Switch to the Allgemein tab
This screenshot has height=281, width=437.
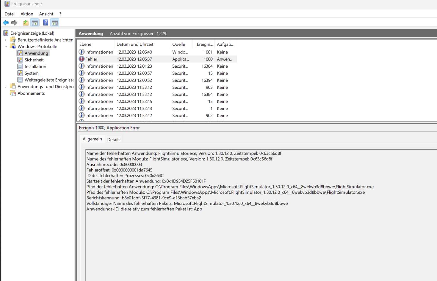[92, 139]
